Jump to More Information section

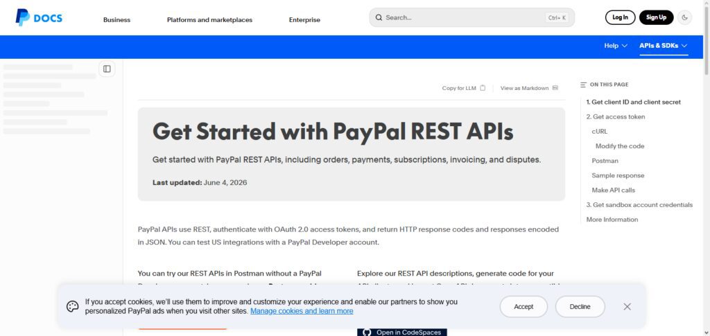click(x=612, y=220)
